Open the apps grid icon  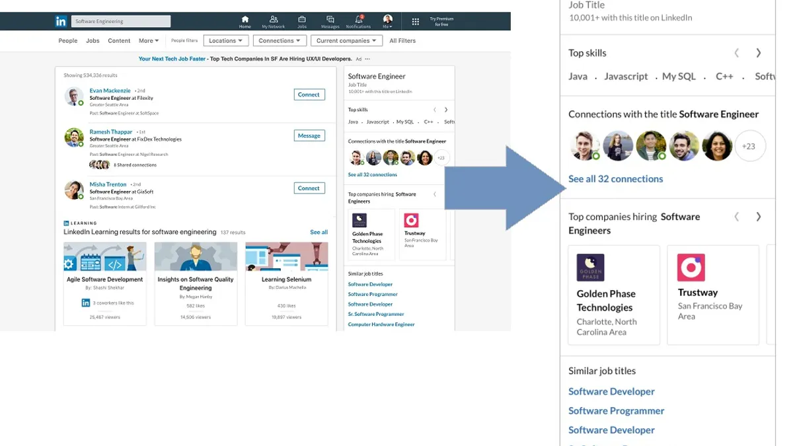pyautogui.click(x=415, y=22)
